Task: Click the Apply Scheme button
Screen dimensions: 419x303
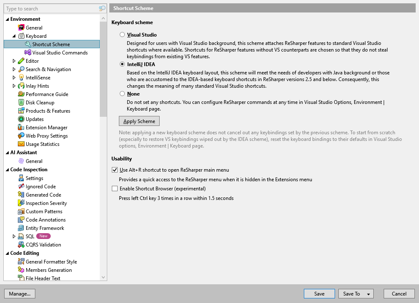Action: pos(139,121)
